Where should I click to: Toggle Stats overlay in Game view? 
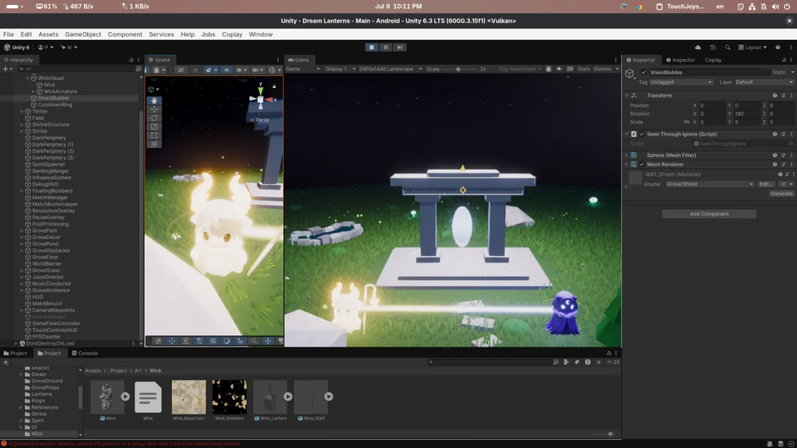coord(584,69)
